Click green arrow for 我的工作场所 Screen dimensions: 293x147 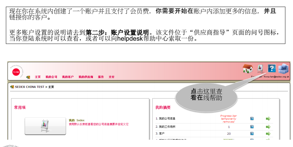(268, 127)
